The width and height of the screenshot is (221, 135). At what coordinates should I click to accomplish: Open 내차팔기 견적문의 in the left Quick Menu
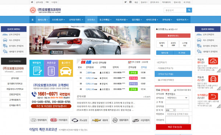click(x=14, y=51)
